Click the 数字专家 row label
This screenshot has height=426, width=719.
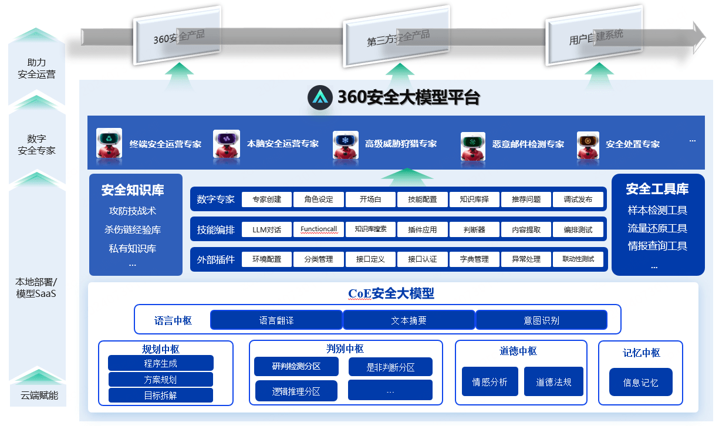coord(215,200)
